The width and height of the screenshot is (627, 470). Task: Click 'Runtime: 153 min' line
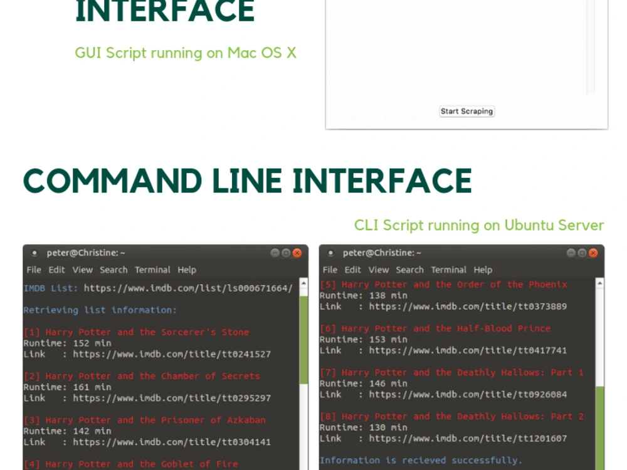point(364,340)
